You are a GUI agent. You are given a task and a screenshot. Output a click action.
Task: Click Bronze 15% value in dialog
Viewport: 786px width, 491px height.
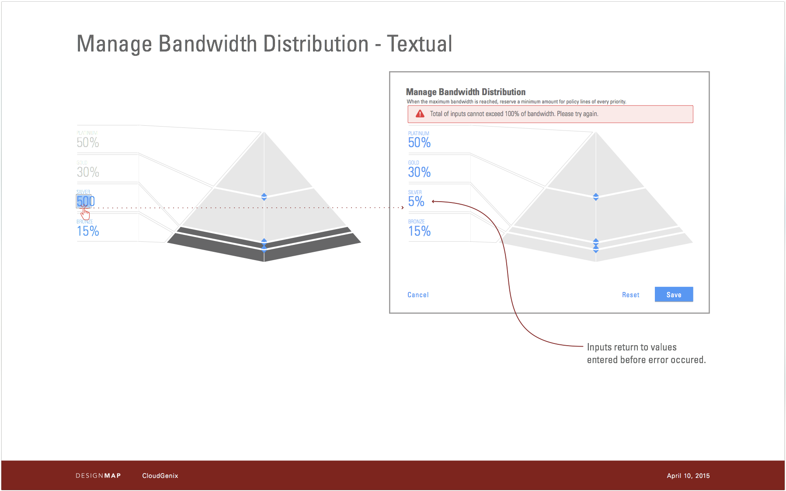pos(419,231)
